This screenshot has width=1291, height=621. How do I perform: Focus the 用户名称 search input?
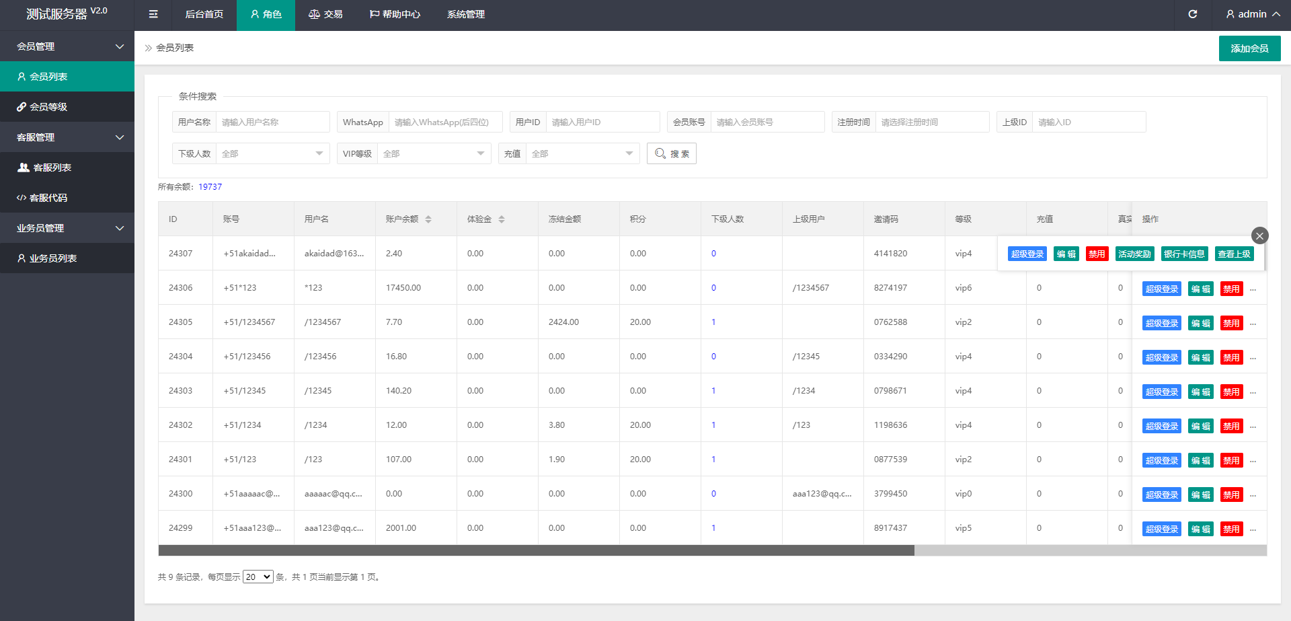tap(272, 122)
